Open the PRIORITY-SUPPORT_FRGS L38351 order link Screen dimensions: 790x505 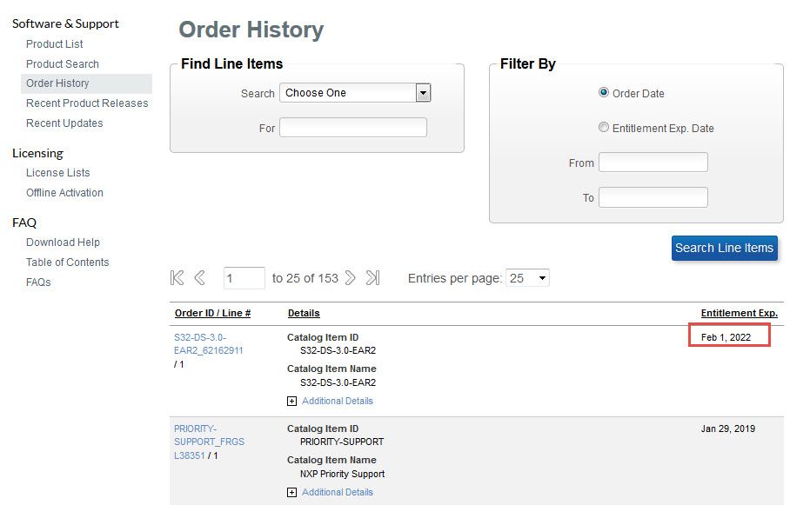(x=209, y=442)
